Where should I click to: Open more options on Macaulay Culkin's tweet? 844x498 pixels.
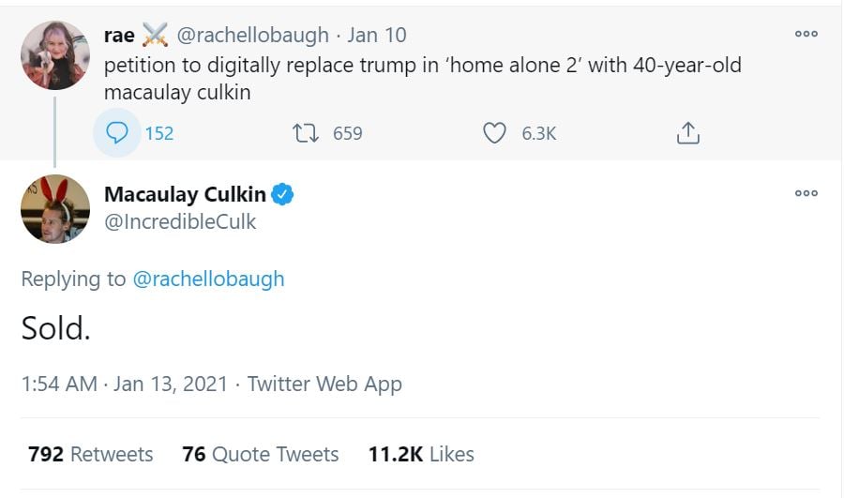point(806,193)
